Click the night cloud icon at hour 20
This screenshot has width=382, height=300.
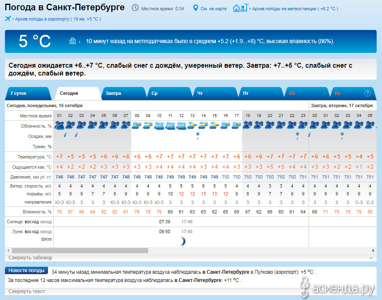pyautogui.click(x=270, y=125)
